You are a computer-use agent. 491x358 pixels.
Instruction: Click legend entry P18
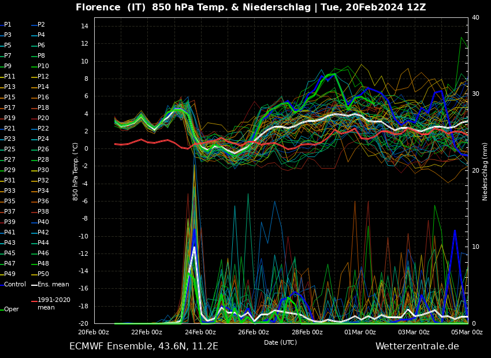[x=40, y=107]
